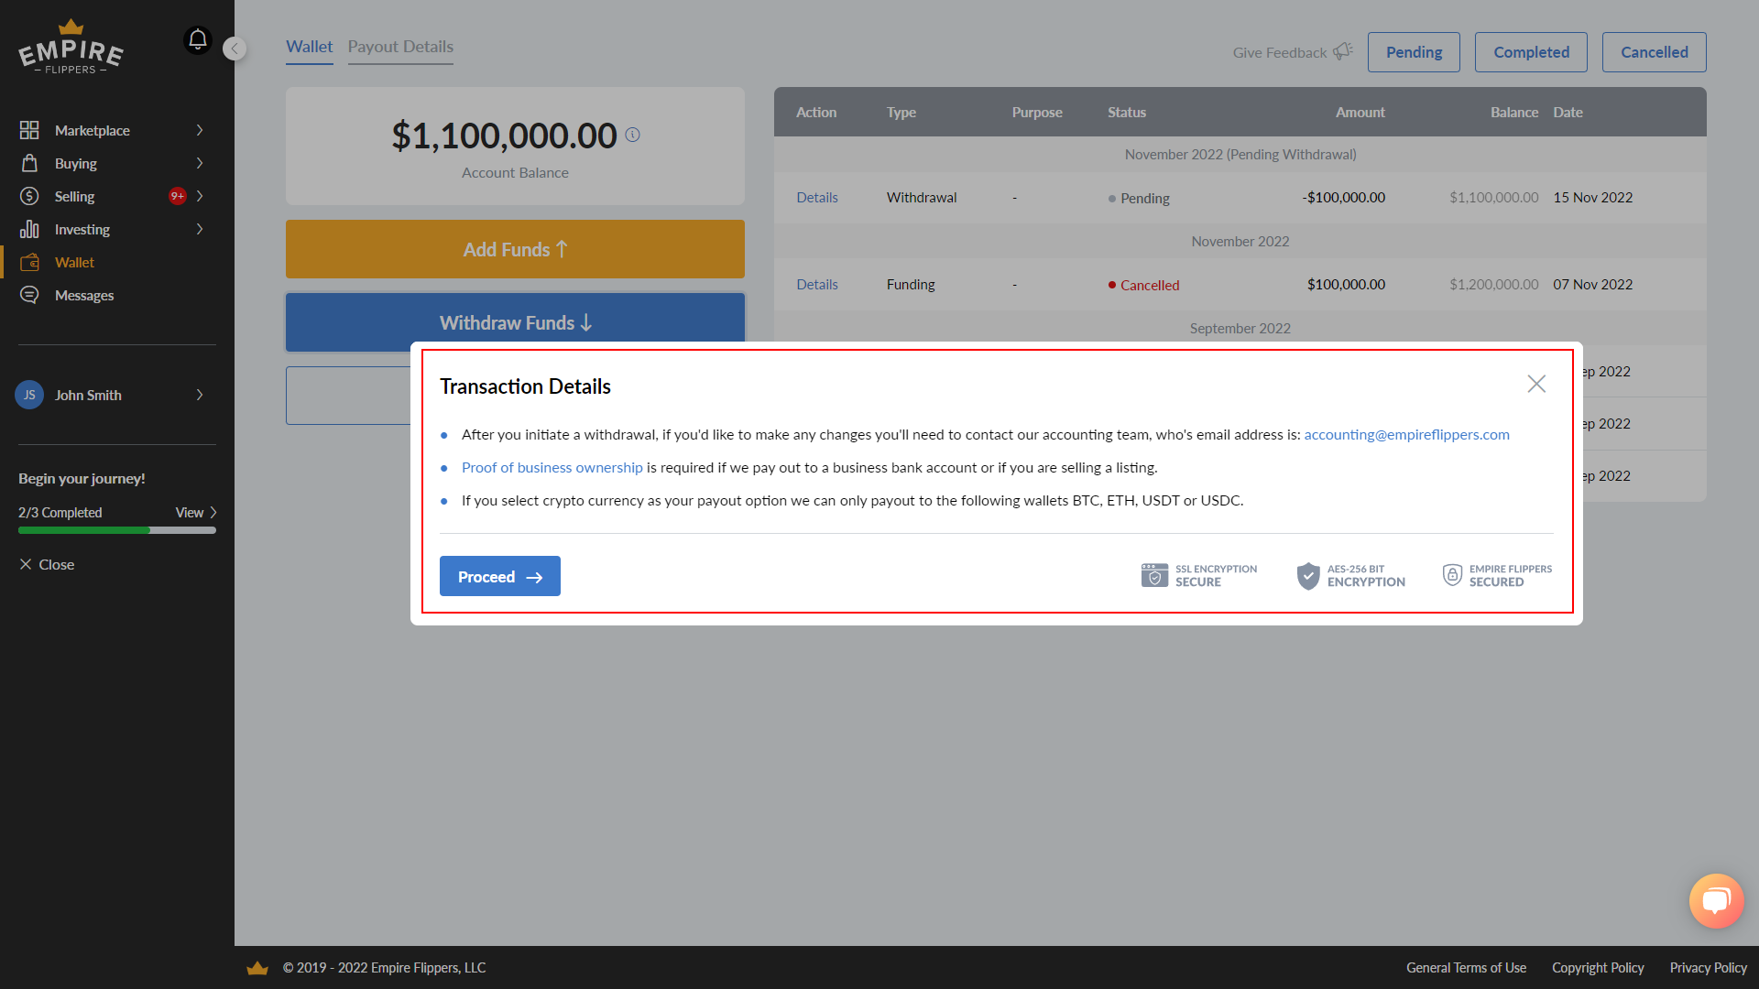Viewport: 1759px width, 989px height.
Task: Expand the Selling menu chevron
Action: click(x=200, y=196)
